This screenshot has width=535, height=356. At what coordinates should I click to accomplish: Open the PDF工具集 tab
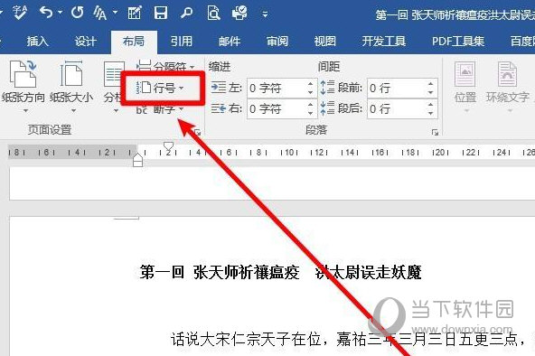pos(458,42)
